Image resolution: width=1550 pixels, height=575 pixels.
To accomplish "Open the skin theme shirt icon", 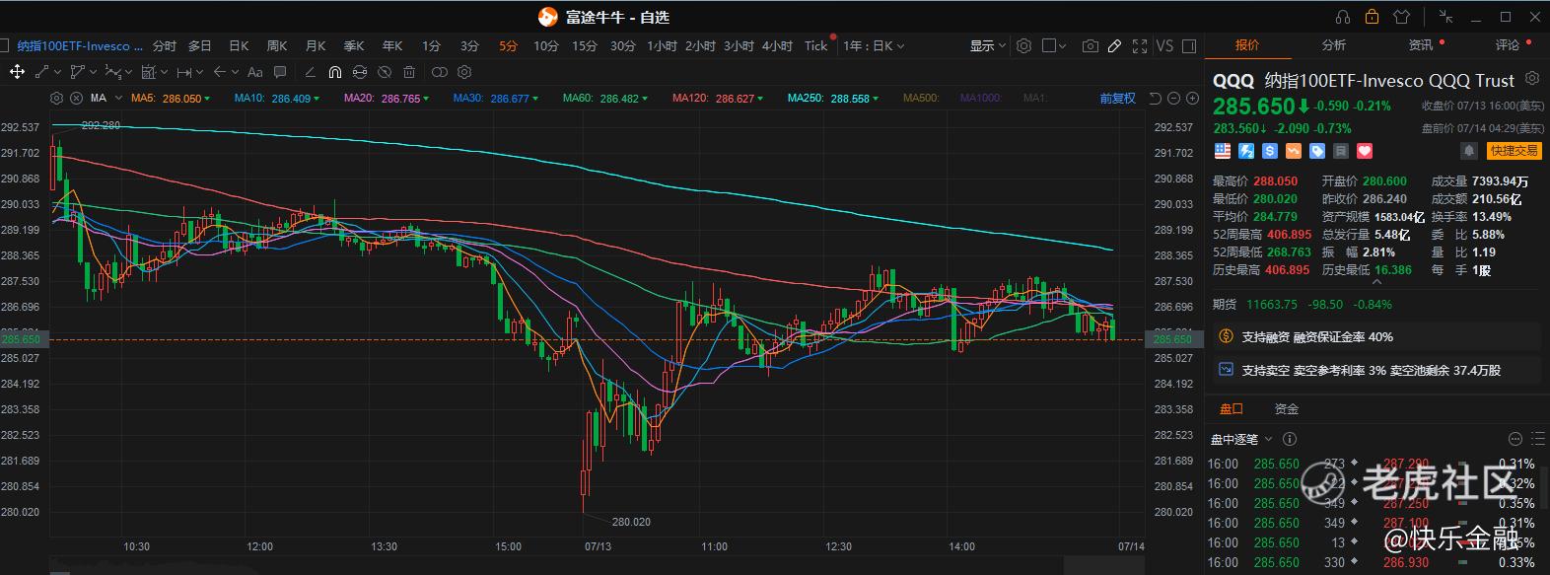I will [1402, 17].
